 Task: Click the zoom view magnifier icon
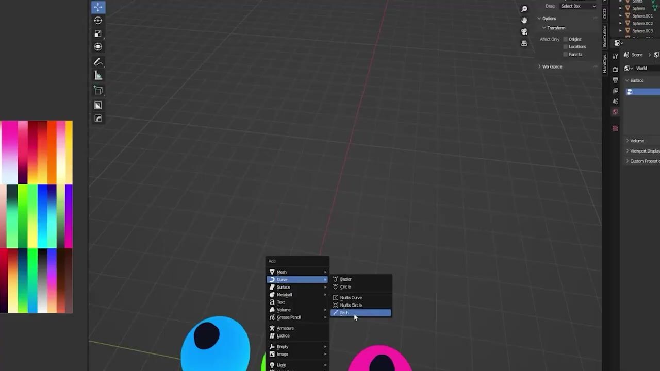point(524,9)
